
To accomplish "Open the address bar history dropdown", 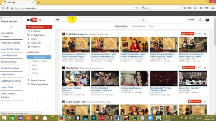I will pyautogui.click(x=134, y=8).
